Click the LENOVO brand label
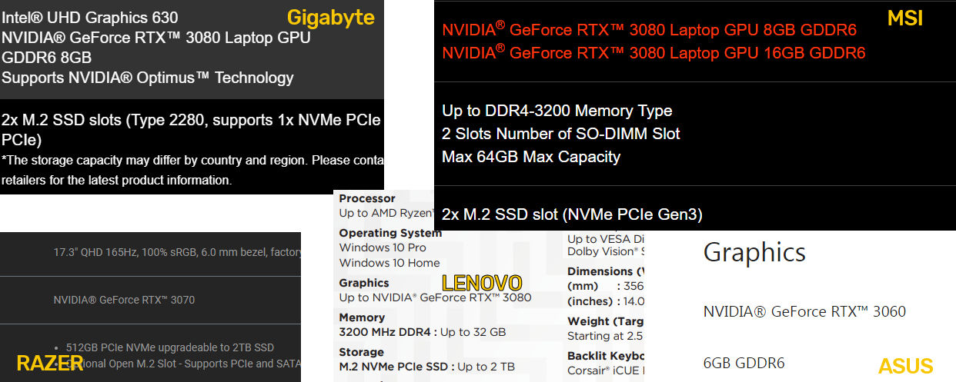Screen dimensions: 956x382 point(482,283)
